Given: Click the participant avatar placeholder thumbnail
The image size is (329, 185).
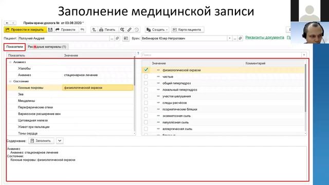Looking at the screenshot, I should (x=309, y=10).
